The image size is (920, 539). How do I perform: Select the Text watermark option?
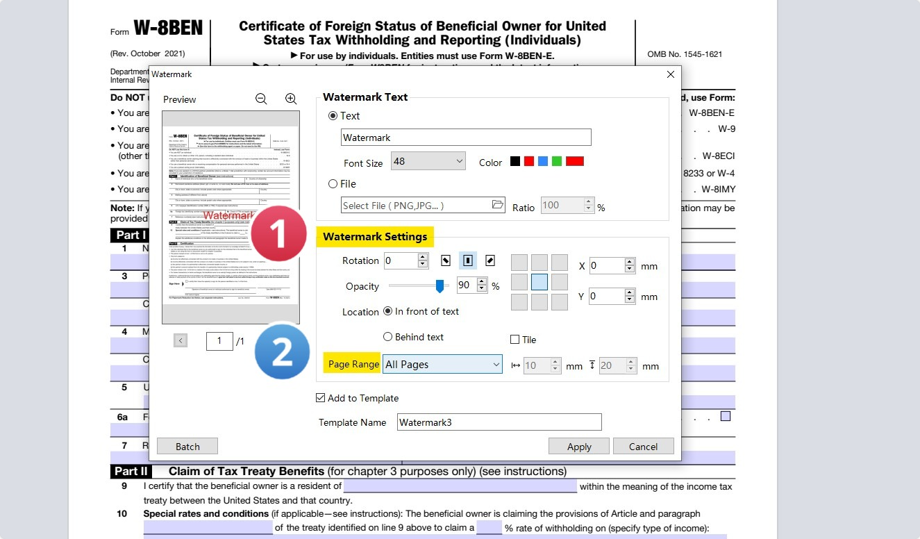(x=333, y=116)
